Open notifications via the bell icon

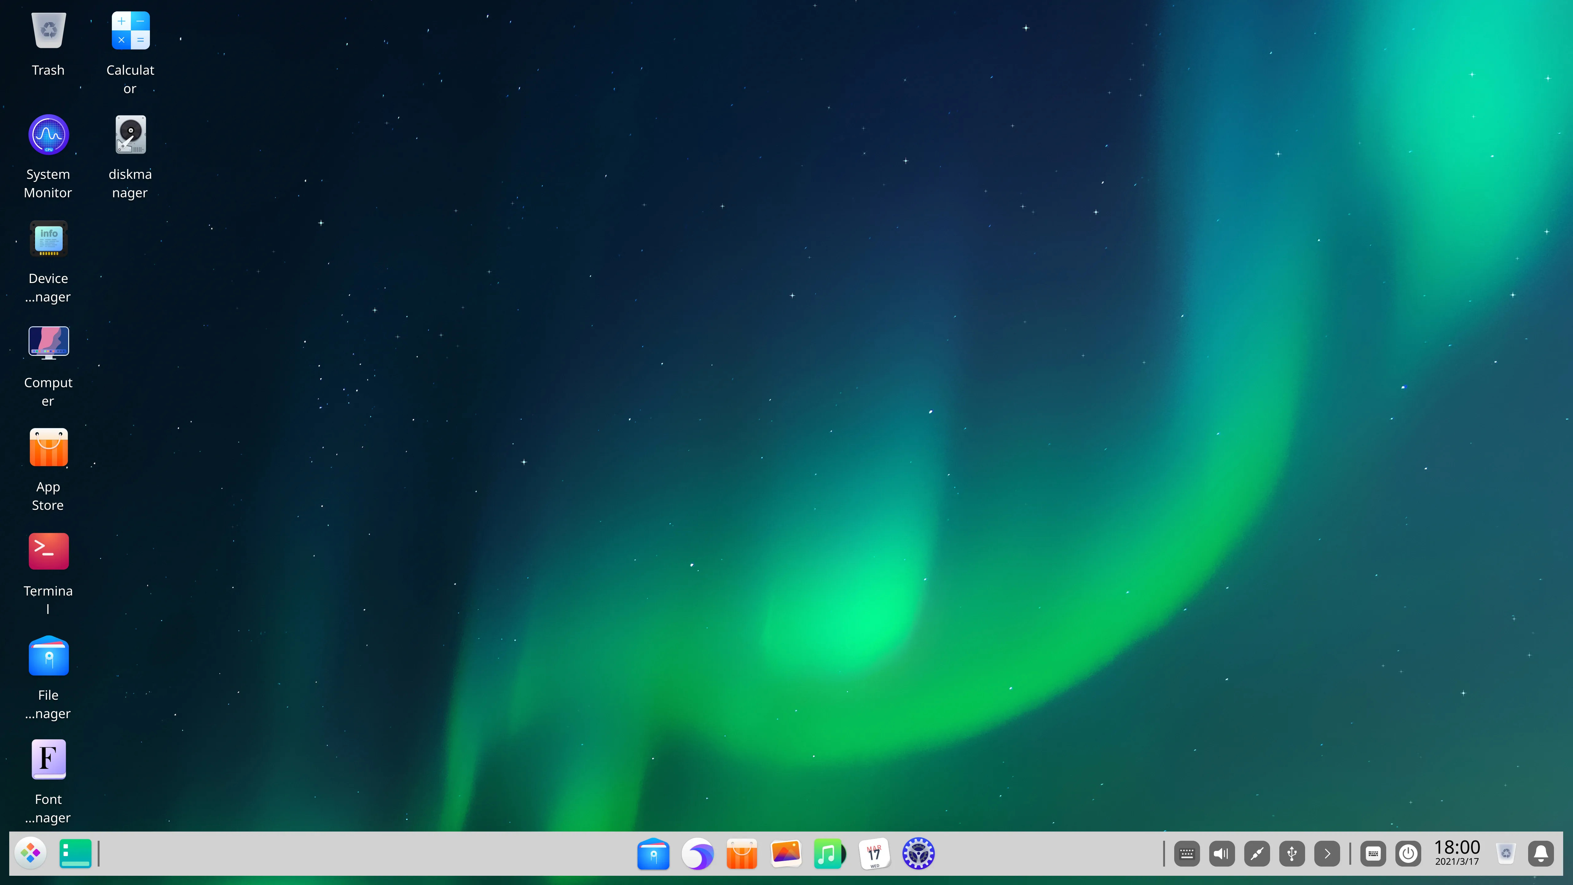click(x=1541, y=853)
